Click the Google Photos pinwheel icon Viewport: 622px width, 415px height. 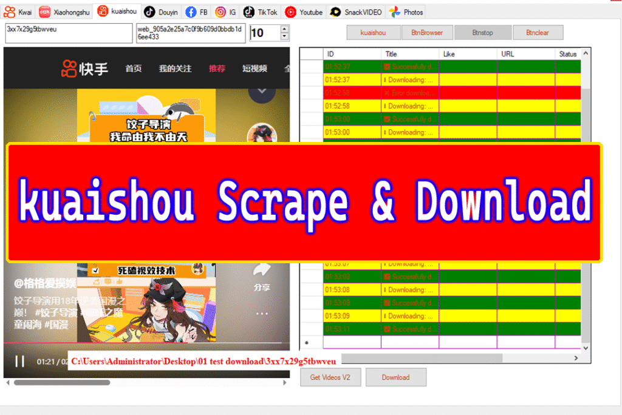click(395, 12)
